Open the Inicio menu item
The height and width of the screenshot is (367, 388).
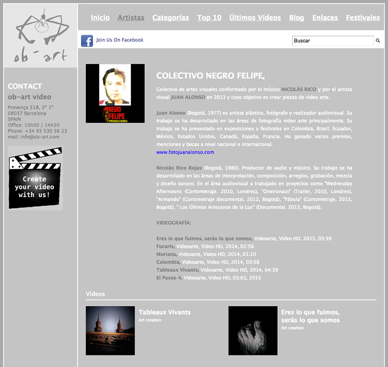[x=100, y=17]
